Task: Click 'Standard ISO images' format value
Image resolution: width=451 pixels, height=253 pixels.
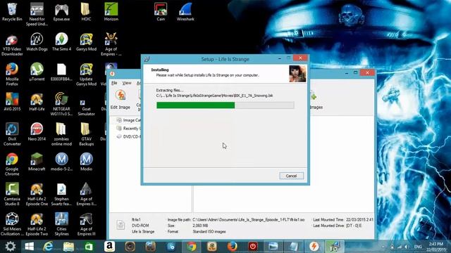Action: tap(209, 231)
